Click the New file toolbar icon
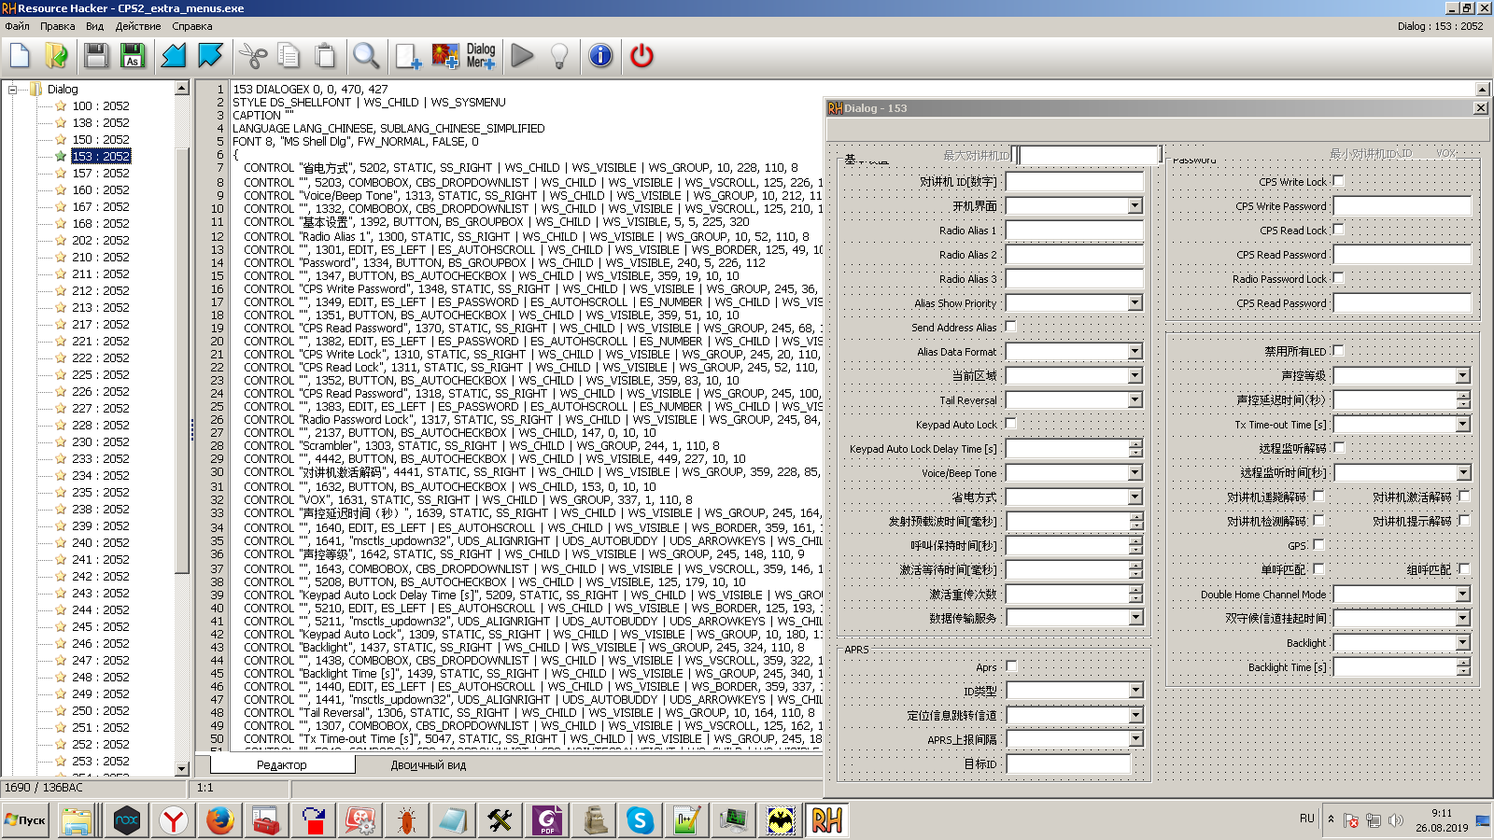The height and width of the screenshot is (840, 1494). click(20, 56)
